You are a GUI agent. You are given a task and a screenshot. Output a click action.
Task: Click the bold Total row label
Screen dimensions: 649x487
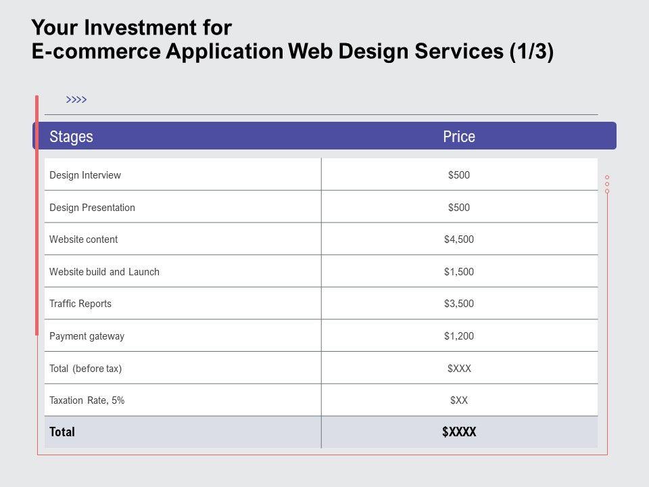pyautogui.click(x=62, y=432)
